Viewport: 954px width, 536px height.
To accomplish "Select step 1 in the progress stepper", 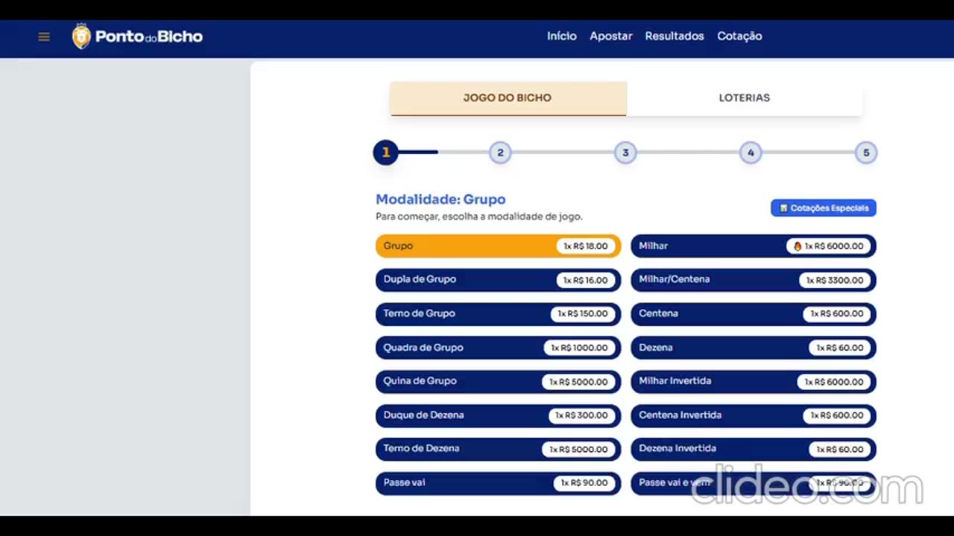I will [x=385, y=153].
